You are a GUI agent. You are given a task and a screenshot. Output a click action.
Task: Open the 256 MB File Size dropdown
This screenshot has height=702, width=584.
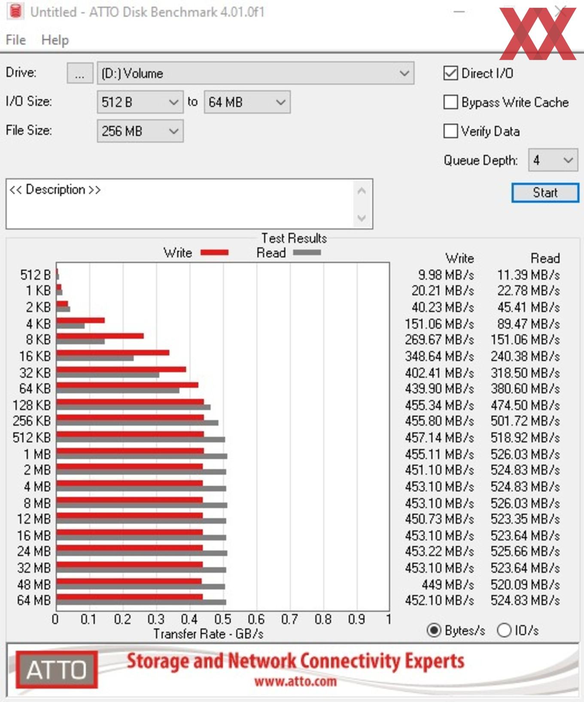coord(140,131)
